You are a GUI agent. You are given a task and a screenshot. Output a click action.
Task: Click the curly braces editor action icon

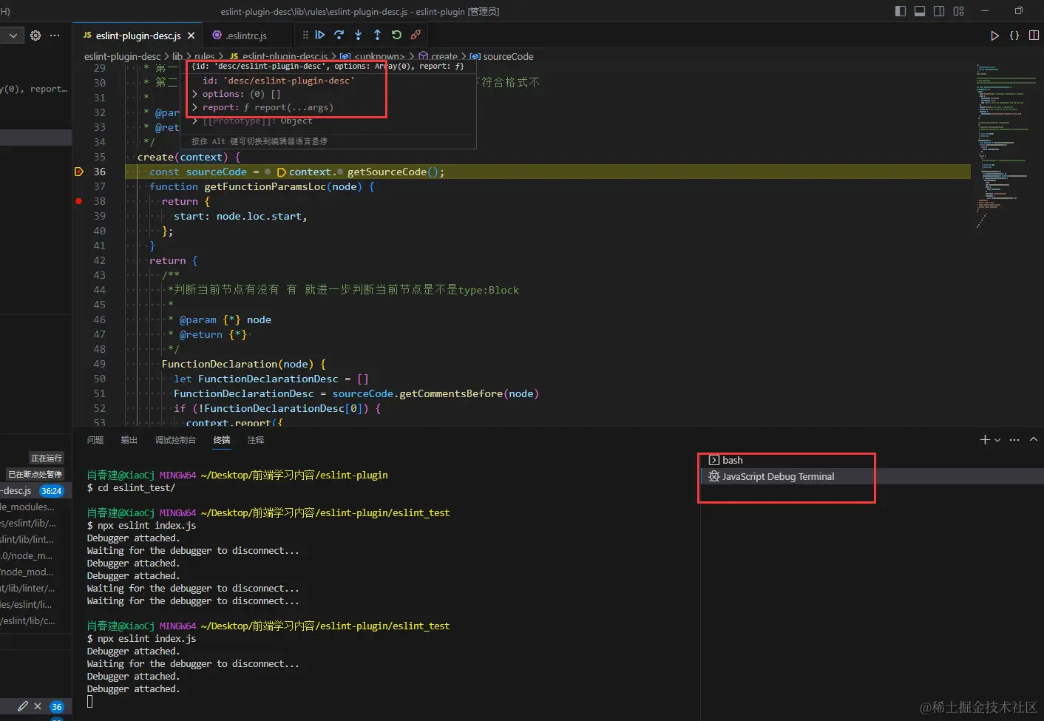(x=1014, y=35)
